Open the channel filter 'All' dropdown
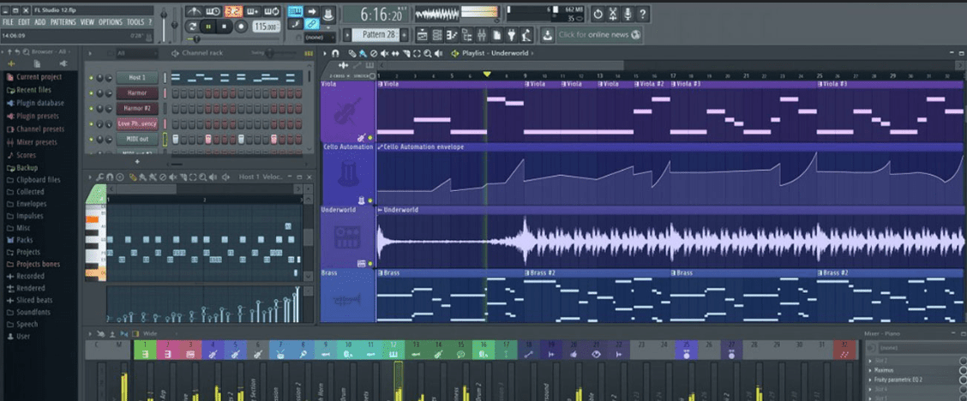The width and height of the screenshot is (967, 401). click(x=137, y=54)
